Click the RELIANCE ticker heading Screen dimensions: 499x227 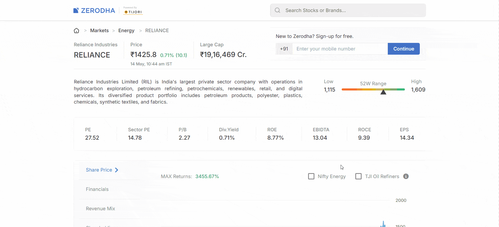click(92, 55)
